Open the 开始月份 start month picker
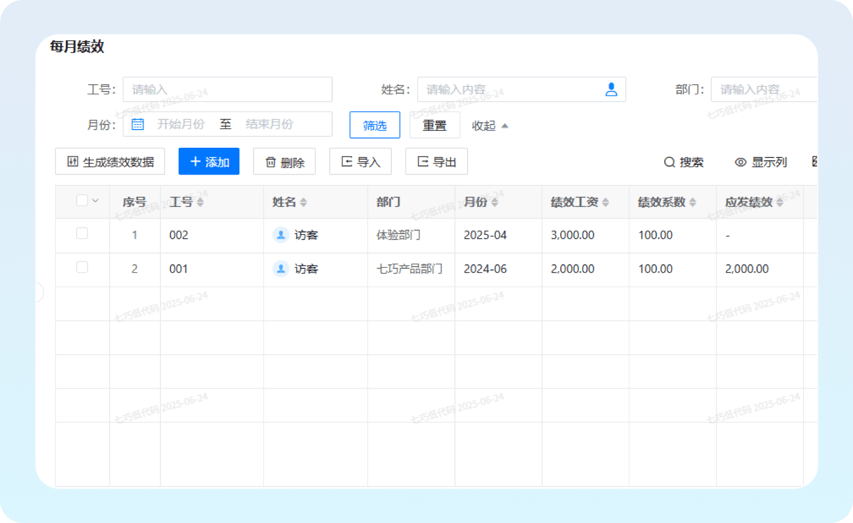 (181, 124)
